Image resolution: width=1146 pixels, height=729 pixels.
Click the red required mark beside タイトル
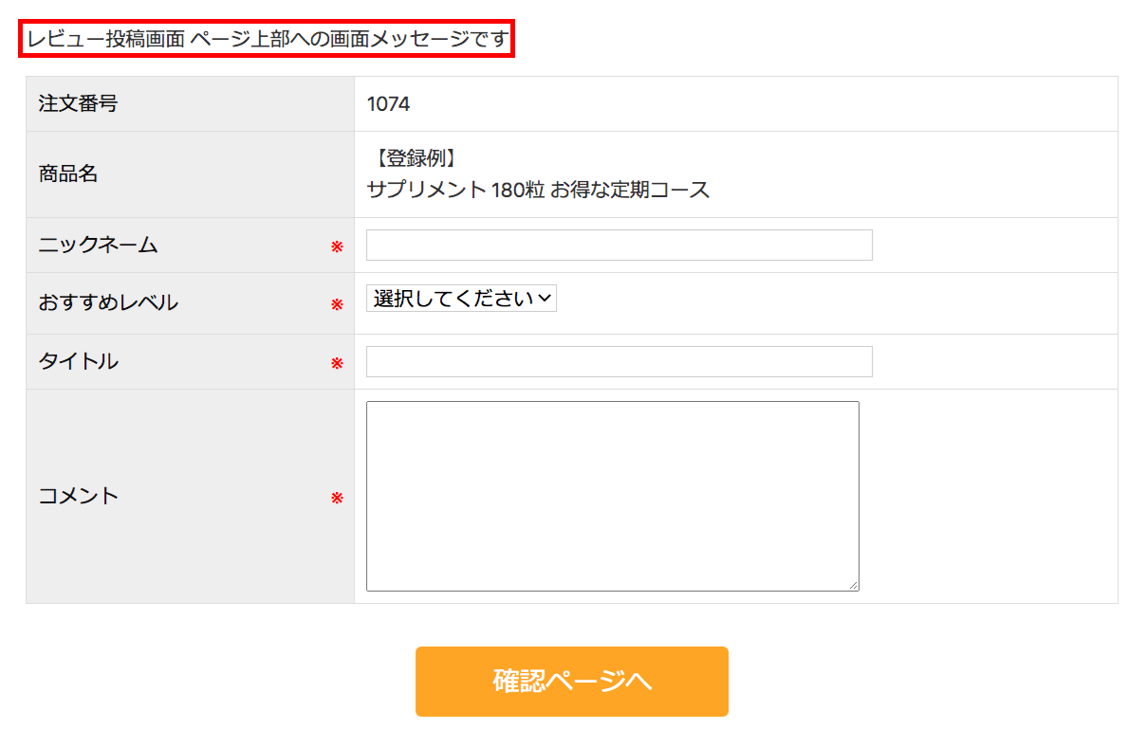click(x=337, y=363)
